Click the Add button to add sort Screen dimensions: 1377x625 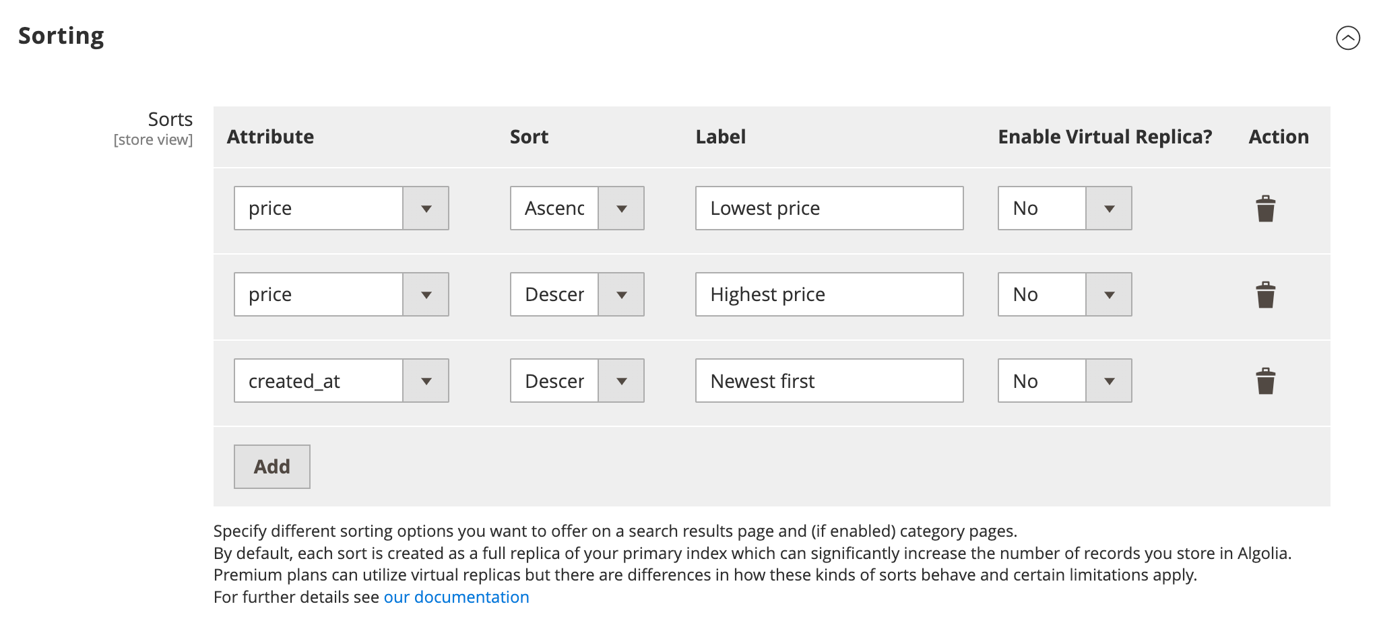point(271,467)
